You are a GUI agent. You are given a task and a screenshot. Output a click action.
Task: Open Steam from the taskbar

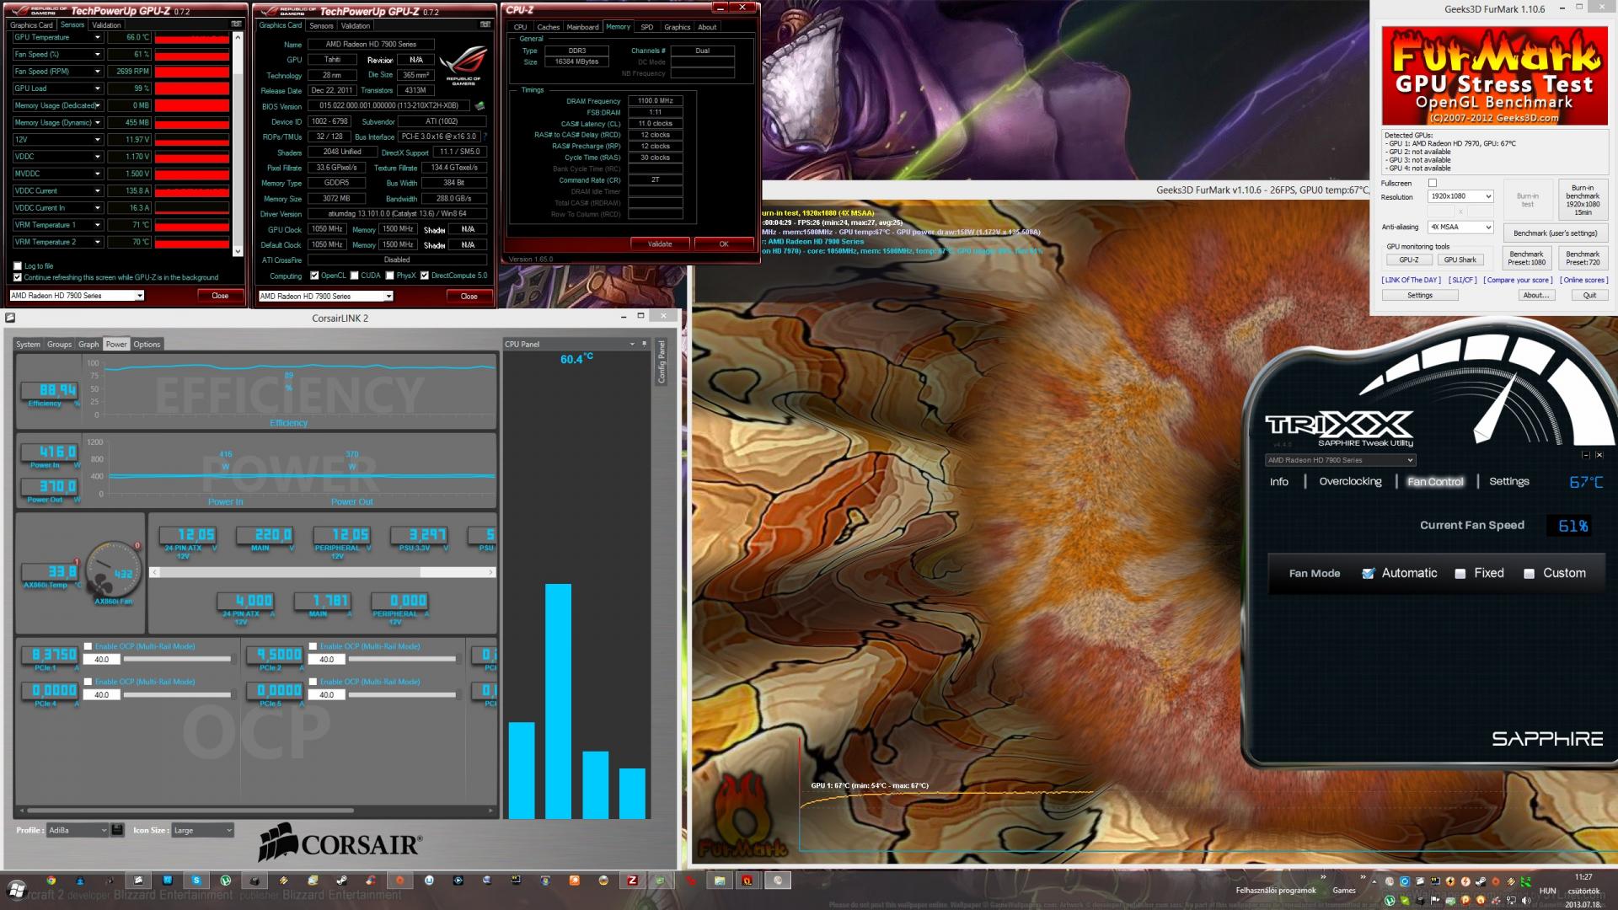[x=341, y=881]
